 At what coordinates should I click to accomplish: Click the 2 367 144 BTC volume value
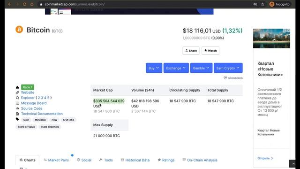click(143, 111)
